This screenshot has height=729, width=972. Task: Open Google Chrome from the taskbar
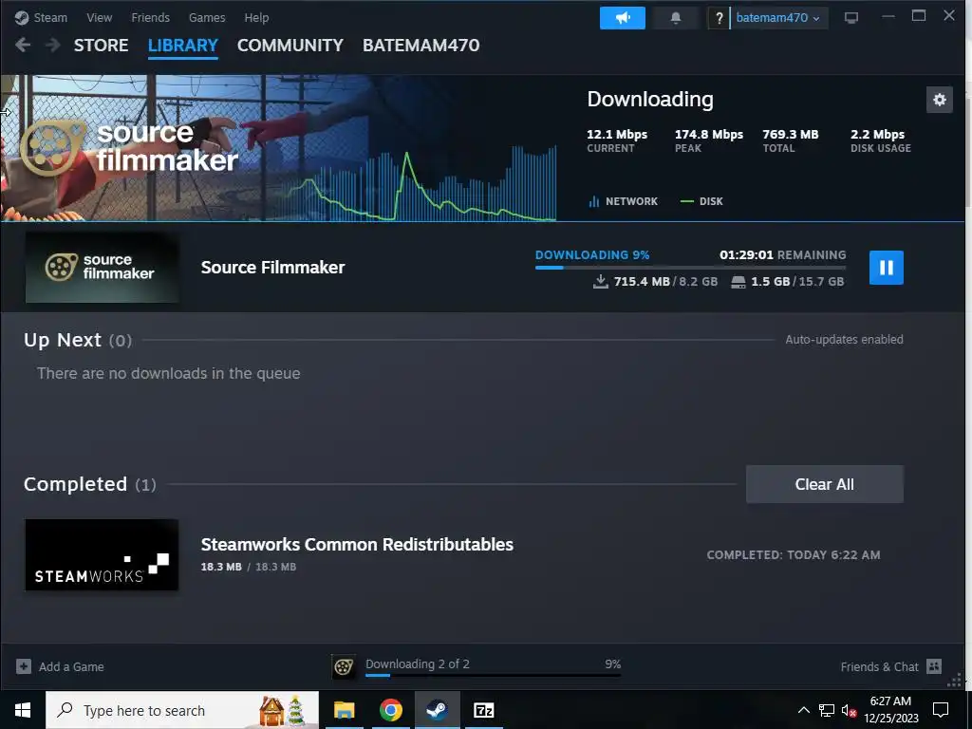point(390,710)
